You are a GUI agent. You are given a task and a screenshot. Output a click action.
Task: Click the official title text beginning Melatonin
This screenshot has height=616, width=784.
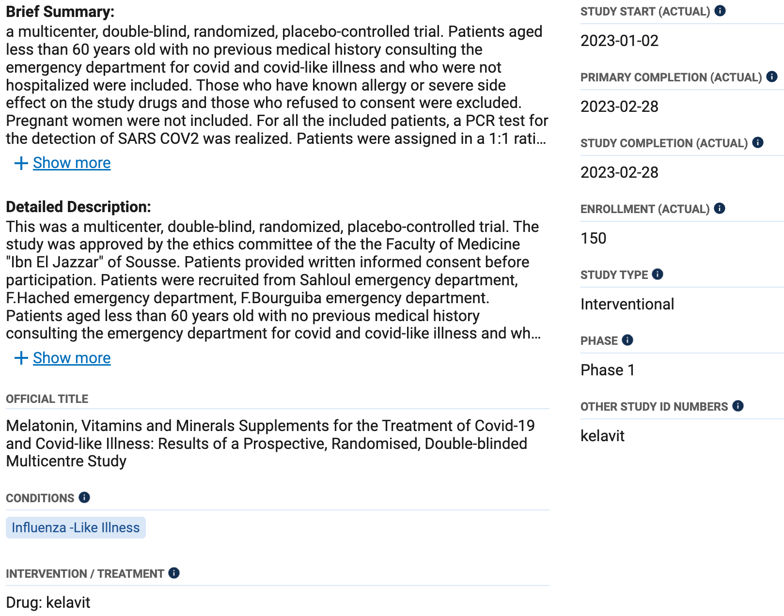coord(270,443)
